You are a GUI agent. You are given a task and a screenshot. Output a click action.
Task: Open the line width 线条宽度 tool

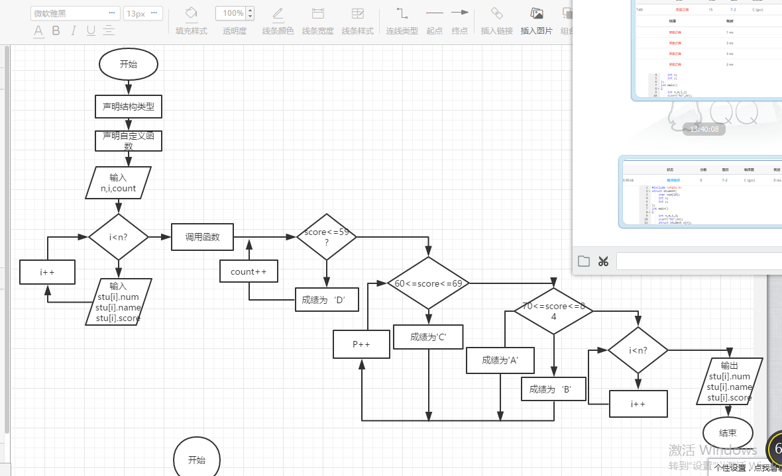[317, 21]
